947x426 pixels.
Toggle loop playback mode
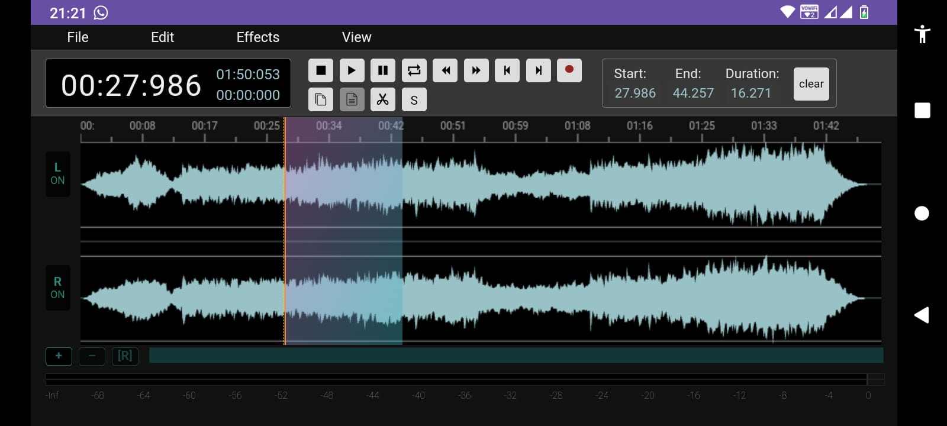coord(414,70)
